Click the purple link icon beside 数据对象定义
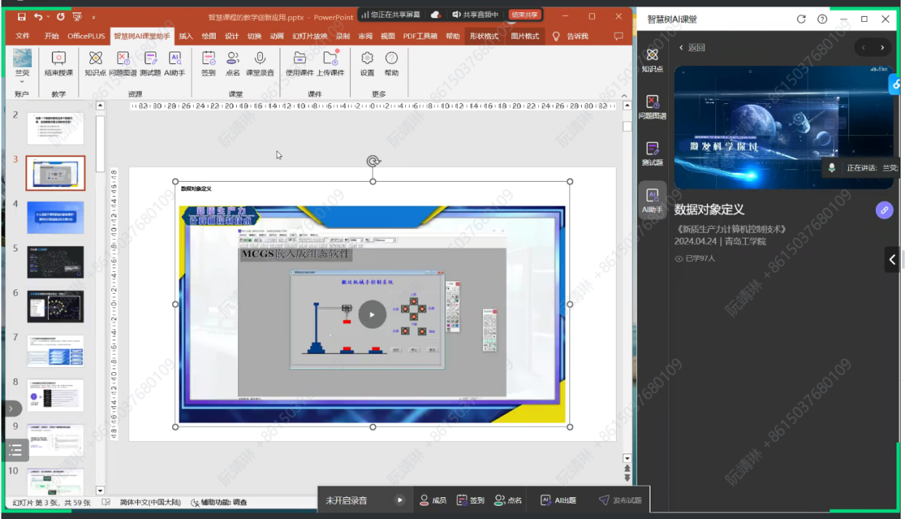 [884, 209]
